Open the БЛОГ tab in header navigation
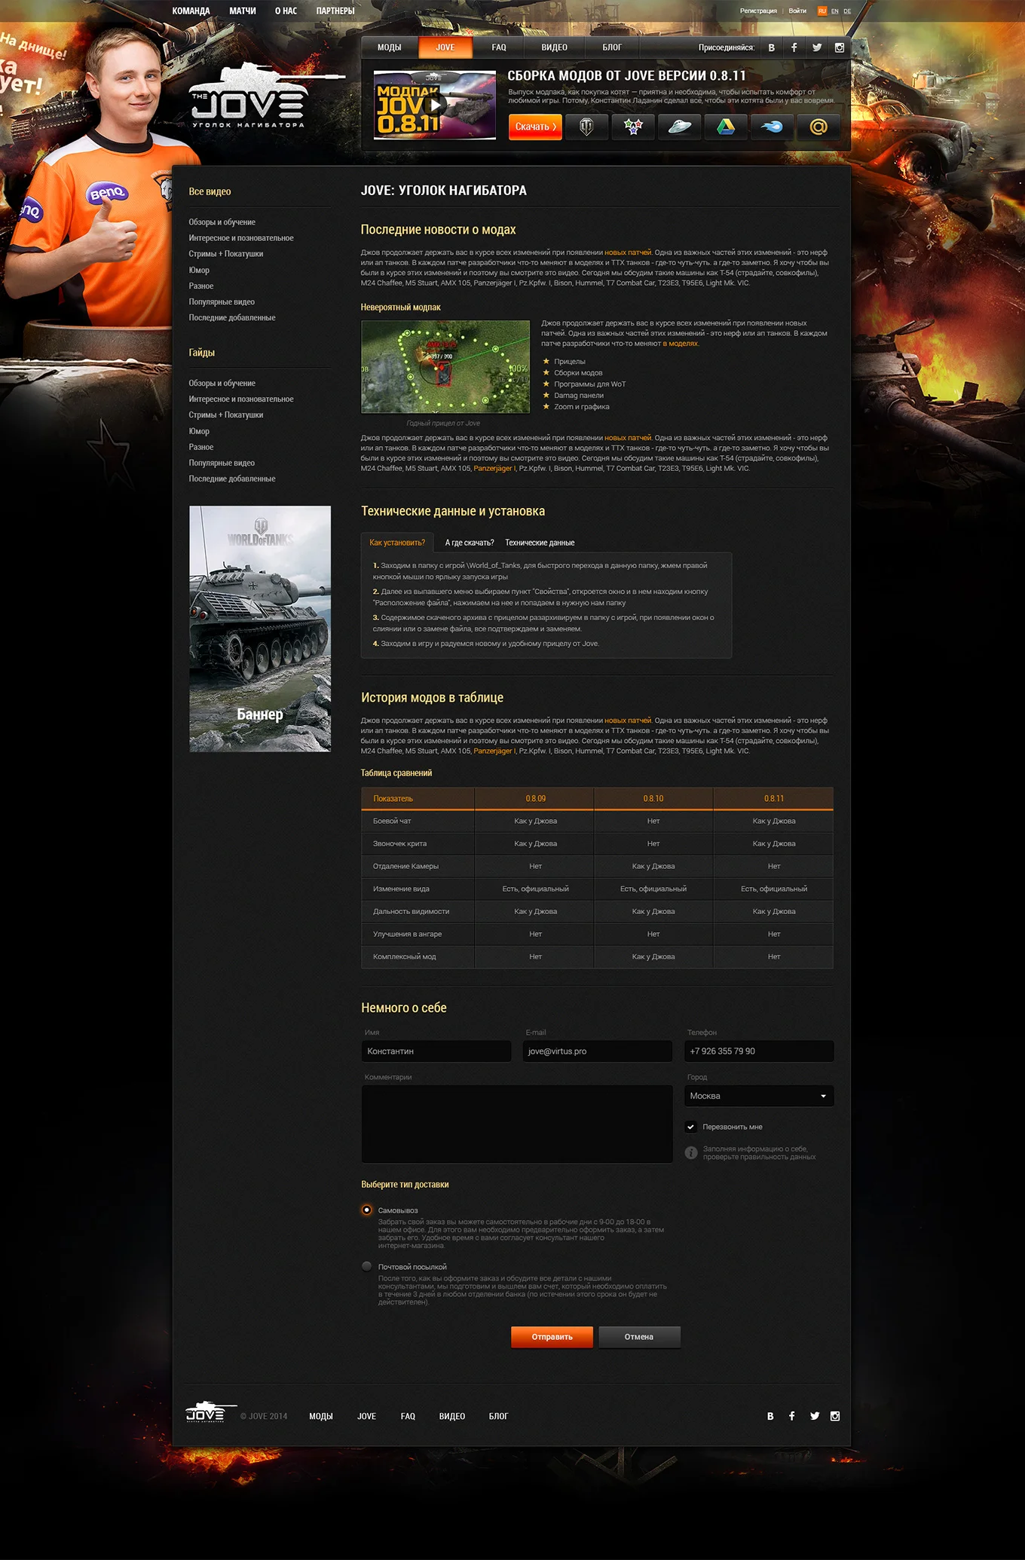 (x=612, y=47)
